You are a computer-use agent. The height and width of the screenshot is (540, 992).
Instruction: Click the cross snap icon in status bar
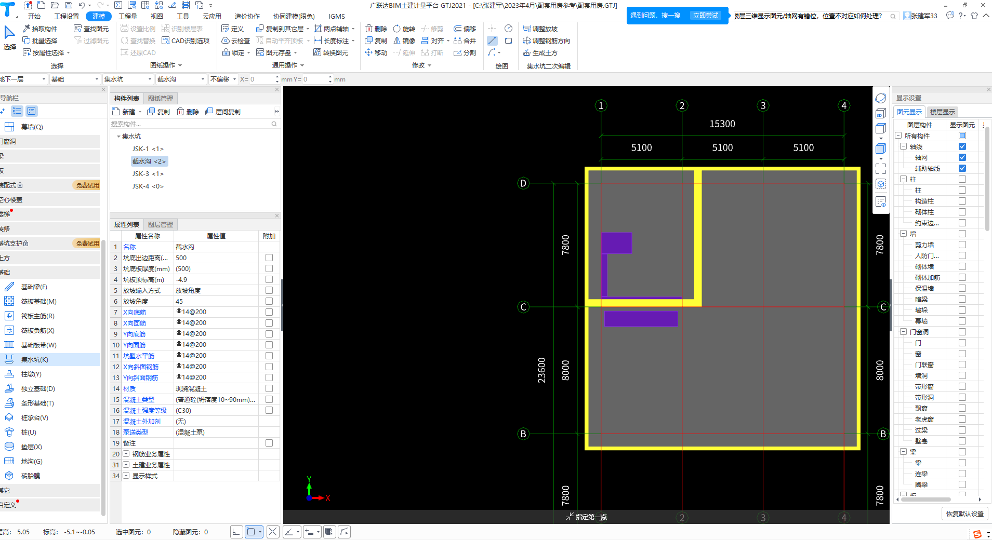pyautogui.click(x=273, y=531)
